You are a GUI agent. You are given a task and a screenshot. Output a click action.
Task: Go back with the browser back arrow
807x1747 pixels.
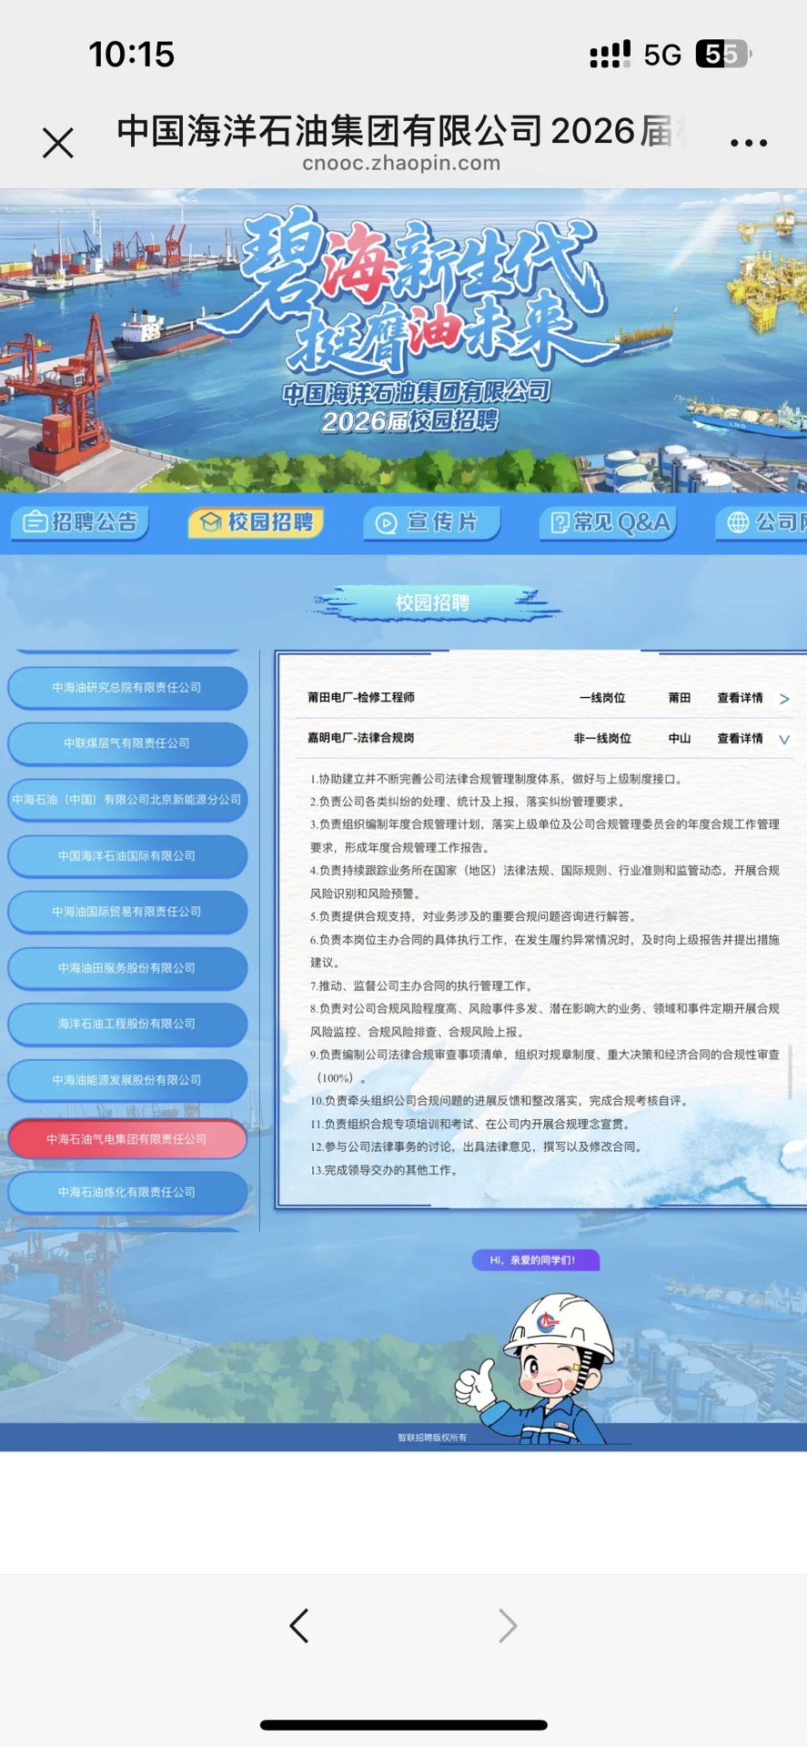coord(299,1625)
